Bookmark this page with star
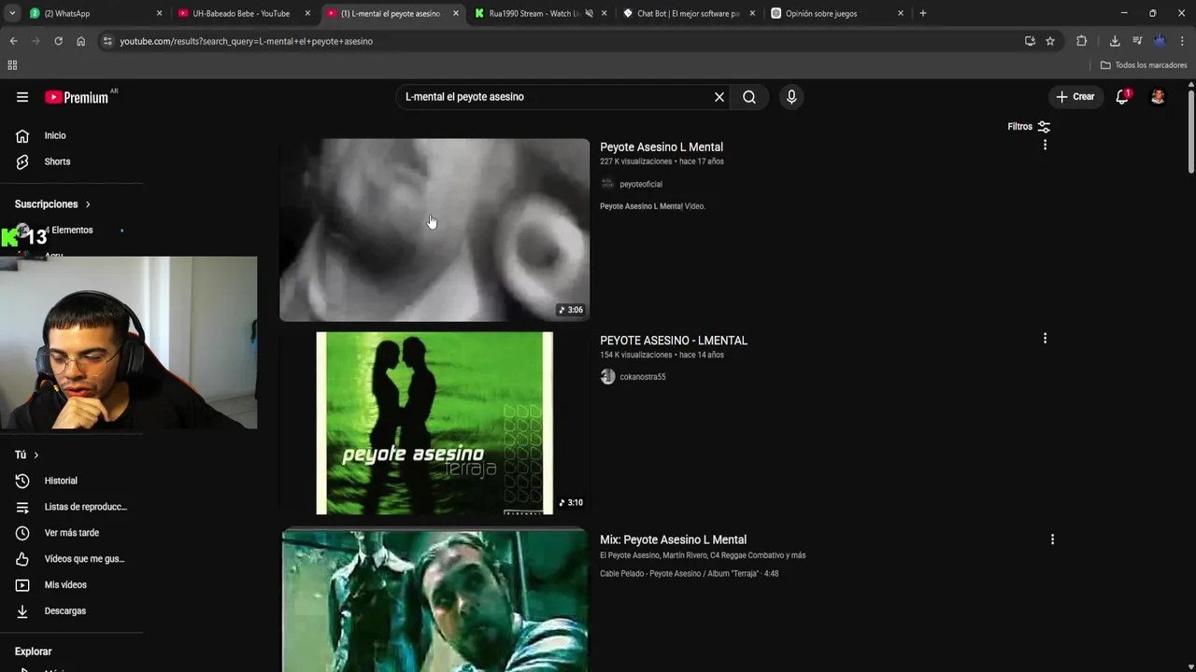 coord(1050,41)
